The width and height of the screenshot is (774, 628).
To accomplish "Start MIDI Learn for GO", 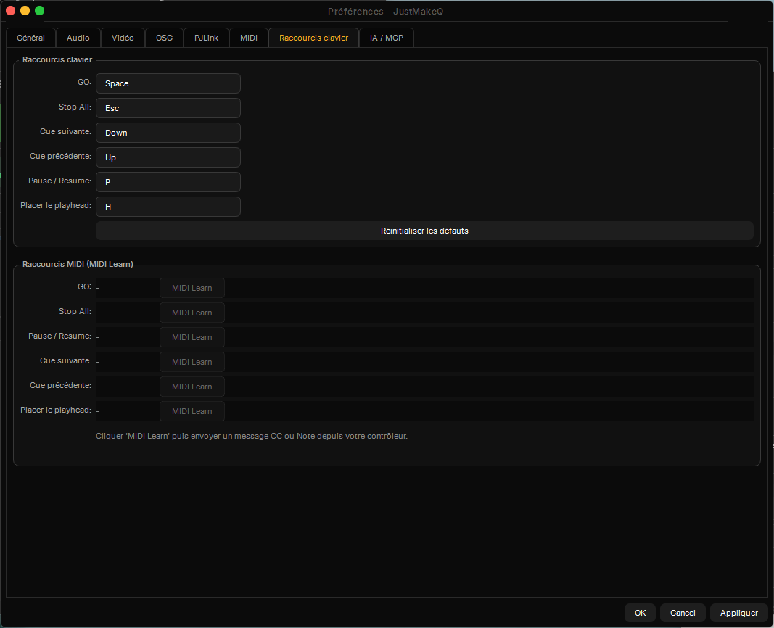I will coord(192,288).
